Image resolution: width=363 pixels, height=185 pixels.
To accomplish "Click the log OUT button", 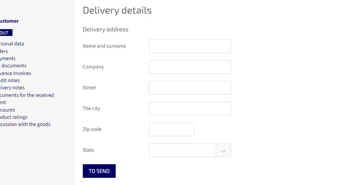I will (x=6, y=33).
